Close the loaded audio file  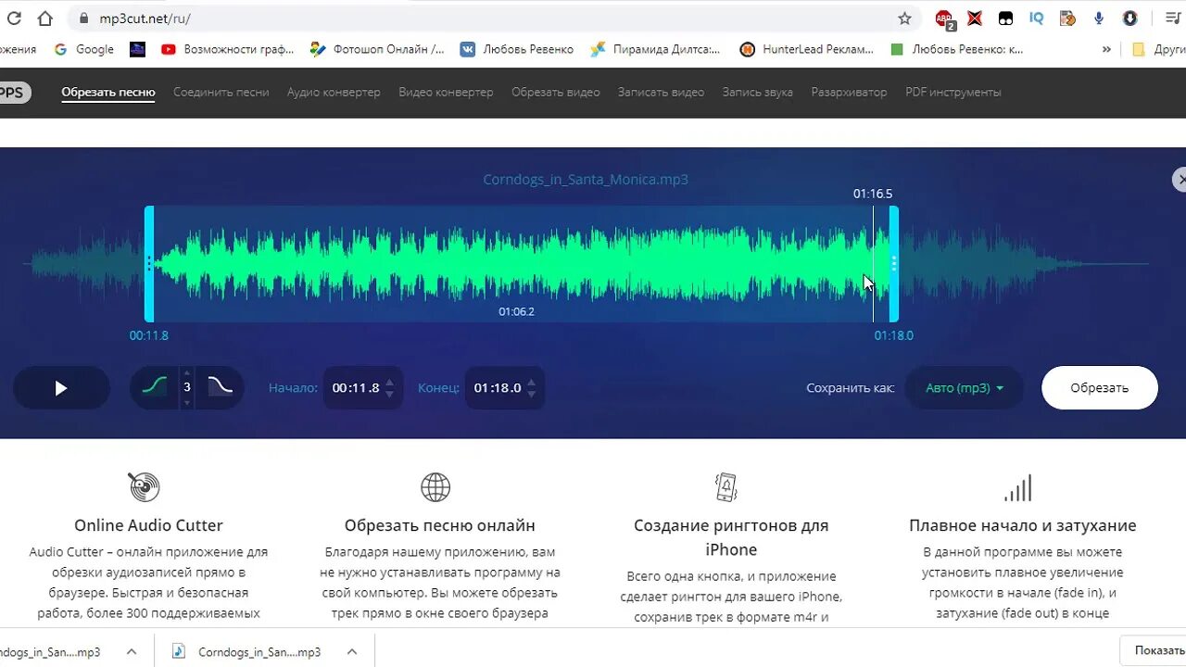click(x=1180, y=179)
